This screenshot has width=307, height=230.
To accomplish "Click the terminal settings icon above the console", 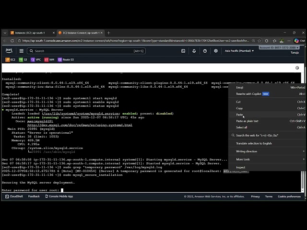I will tap(297, 68).
